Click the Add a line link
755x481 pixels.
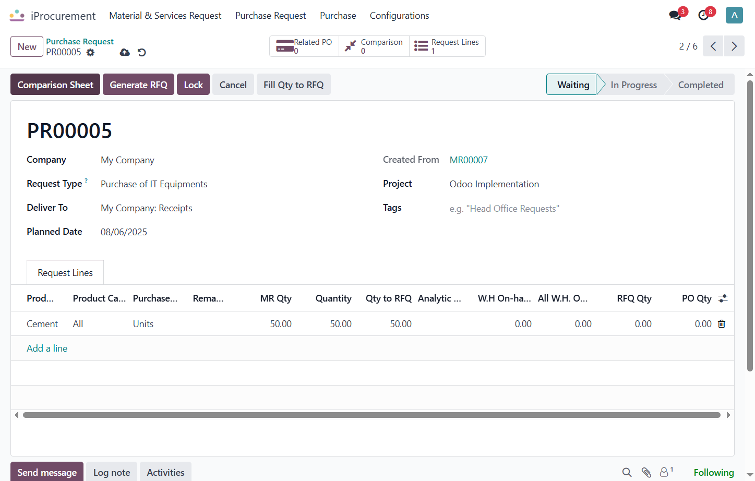(x=47, y=348)
